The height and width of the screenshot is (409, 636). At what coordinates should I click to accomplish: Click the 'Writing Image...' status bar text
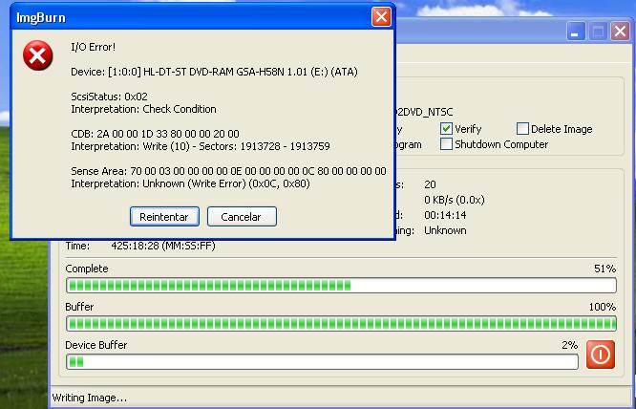point(90,398)
